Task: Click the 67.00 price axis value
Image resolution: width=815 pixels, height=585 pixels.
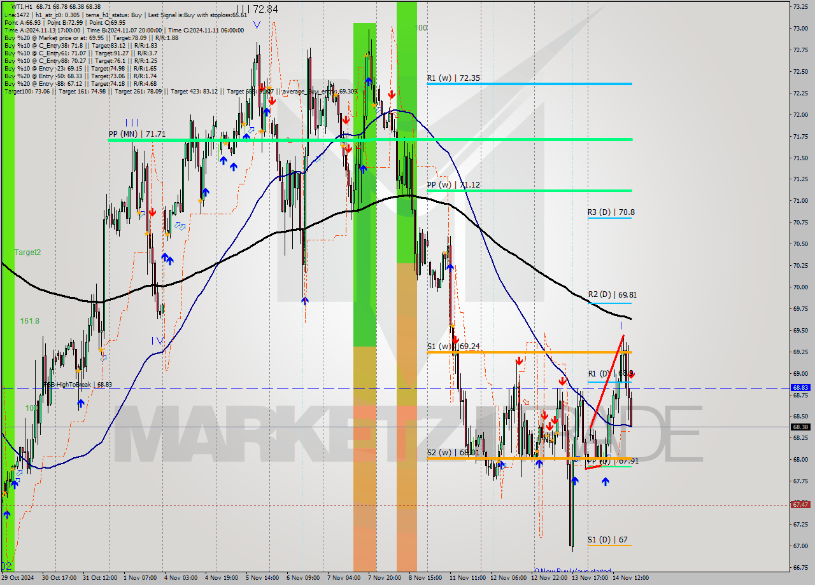Action: 800,546
